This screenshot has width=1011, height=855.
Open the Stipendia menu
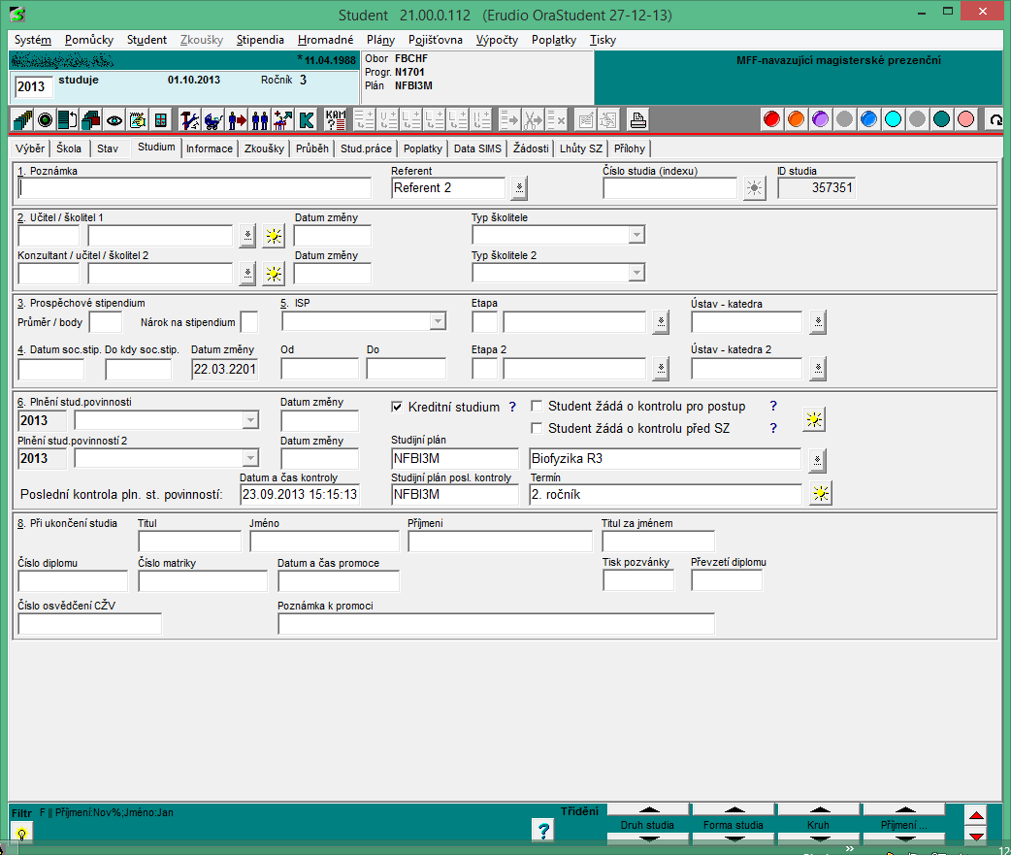pos(260,40)
